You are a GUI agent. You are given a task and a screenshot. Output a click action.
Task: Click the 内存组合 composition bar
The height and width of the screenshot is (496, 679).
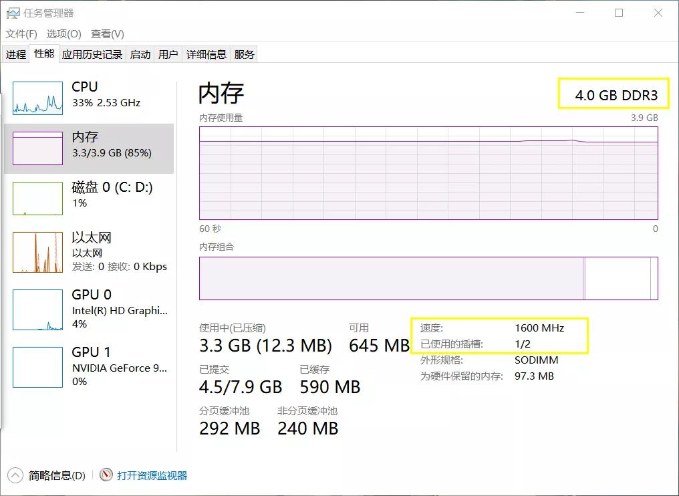[428, 279]
